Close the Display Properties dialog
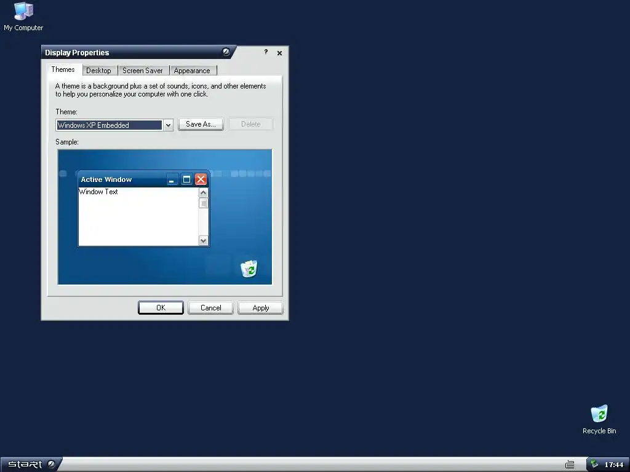630x472 pixels. click(x=280, y=53)
